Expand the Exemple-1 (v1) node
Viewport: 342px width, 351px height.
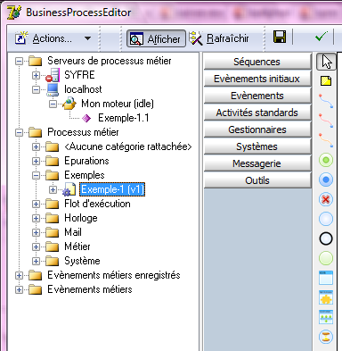click(x=53, y=189)
